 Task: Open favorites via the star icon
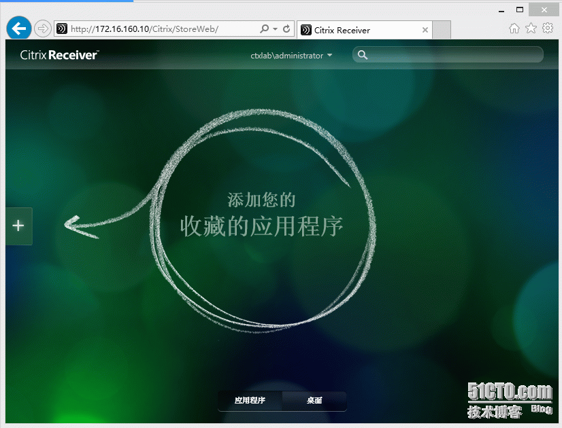click(x=531, y=29)
